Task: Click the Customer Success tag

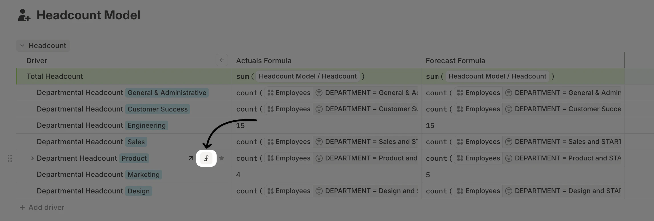Action: (x=158, y=109)
